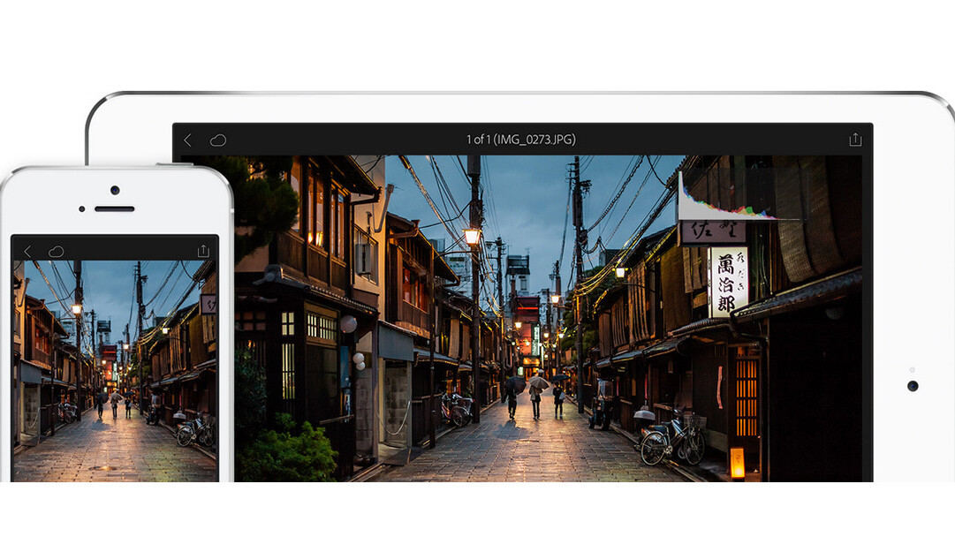
Task: Tap the glowing ground lantern in the iPad photo
Action: [x=736, y=462]
